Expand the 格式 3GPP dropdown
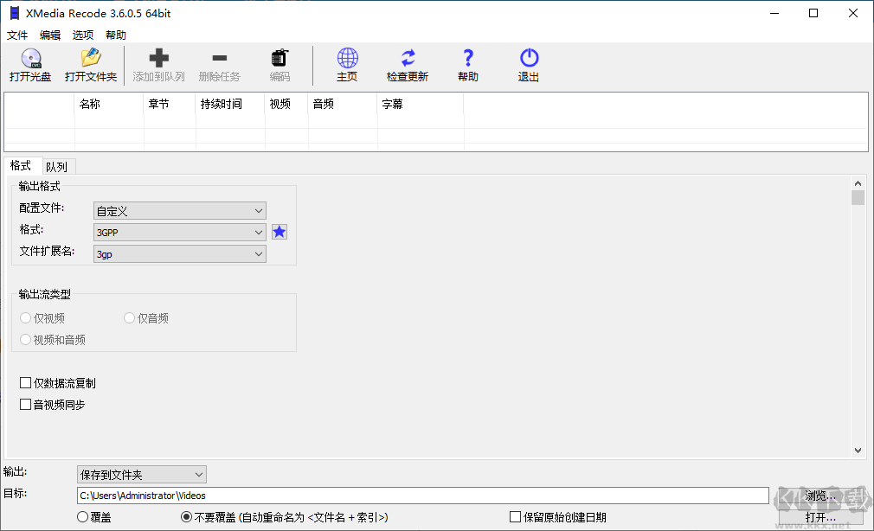 (x=179, y=233)
